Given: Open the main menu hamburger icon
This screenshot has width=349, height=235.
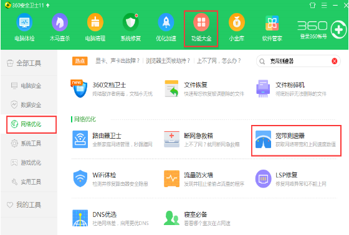Looking at the screenshot, I should (x=324, y=5).
